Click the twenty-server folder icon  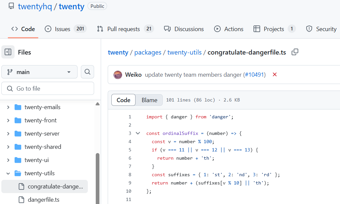point(18,134)
